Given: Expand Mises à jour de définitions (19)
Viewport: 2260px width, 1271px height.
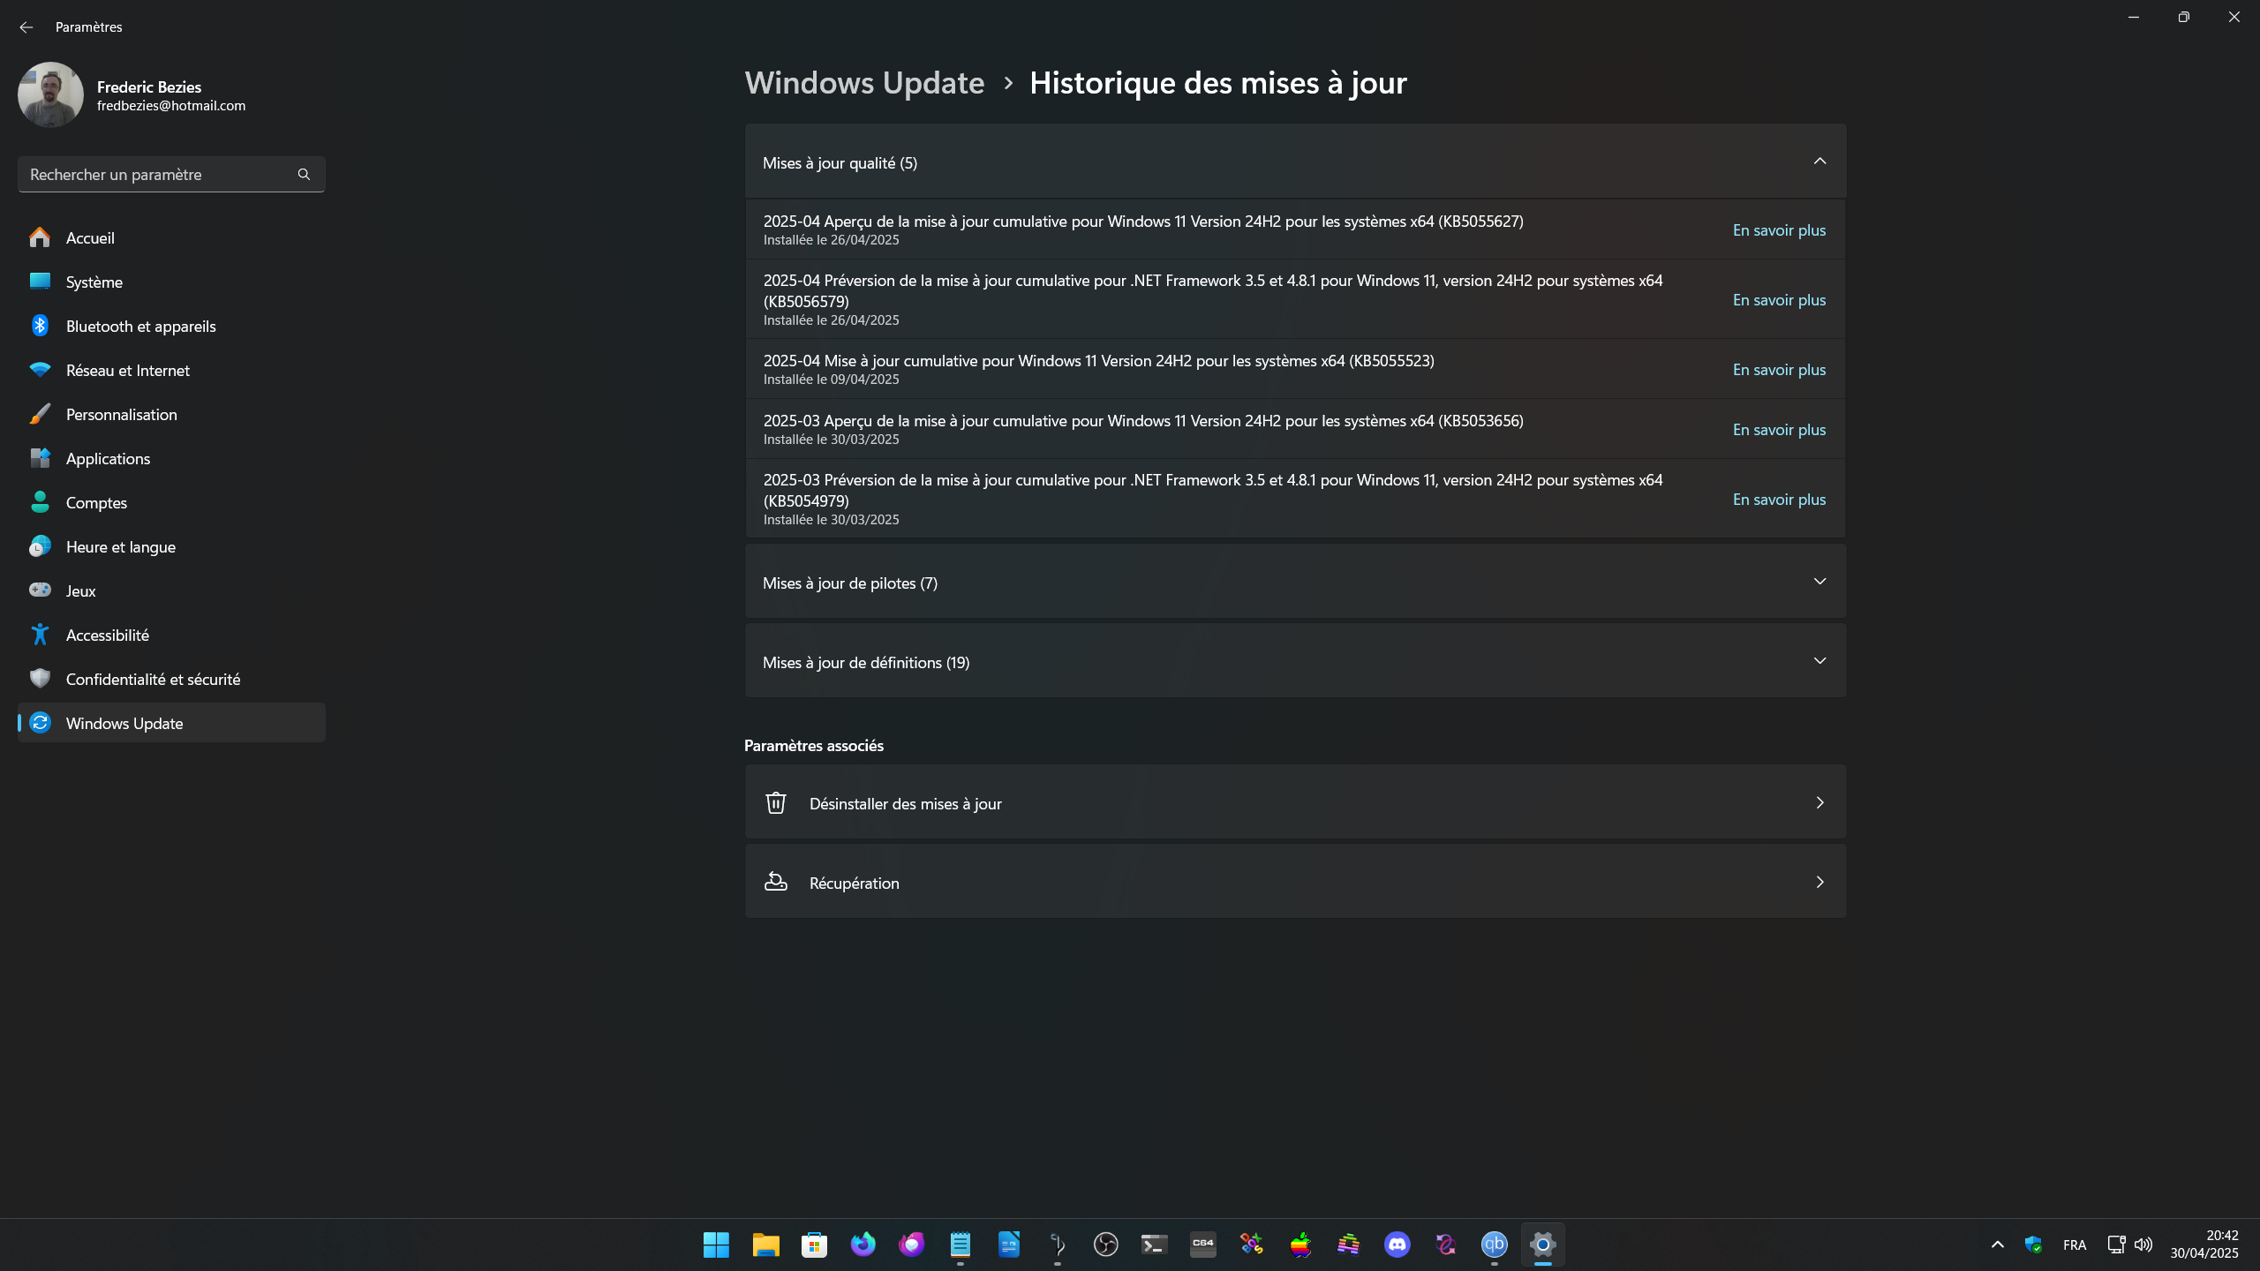Looking at the screenshot, I should (x=1295, y=661).
